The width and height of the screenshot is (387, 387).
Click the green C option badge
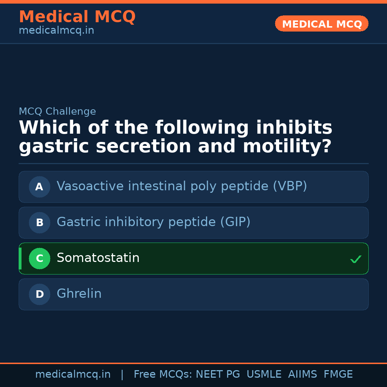pyautogui.click(x=39, y=258)
